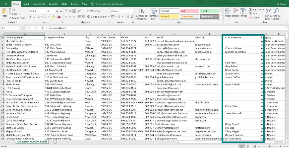Click the Cut scissors icon
289x148 pixels.
pos(10,10)
